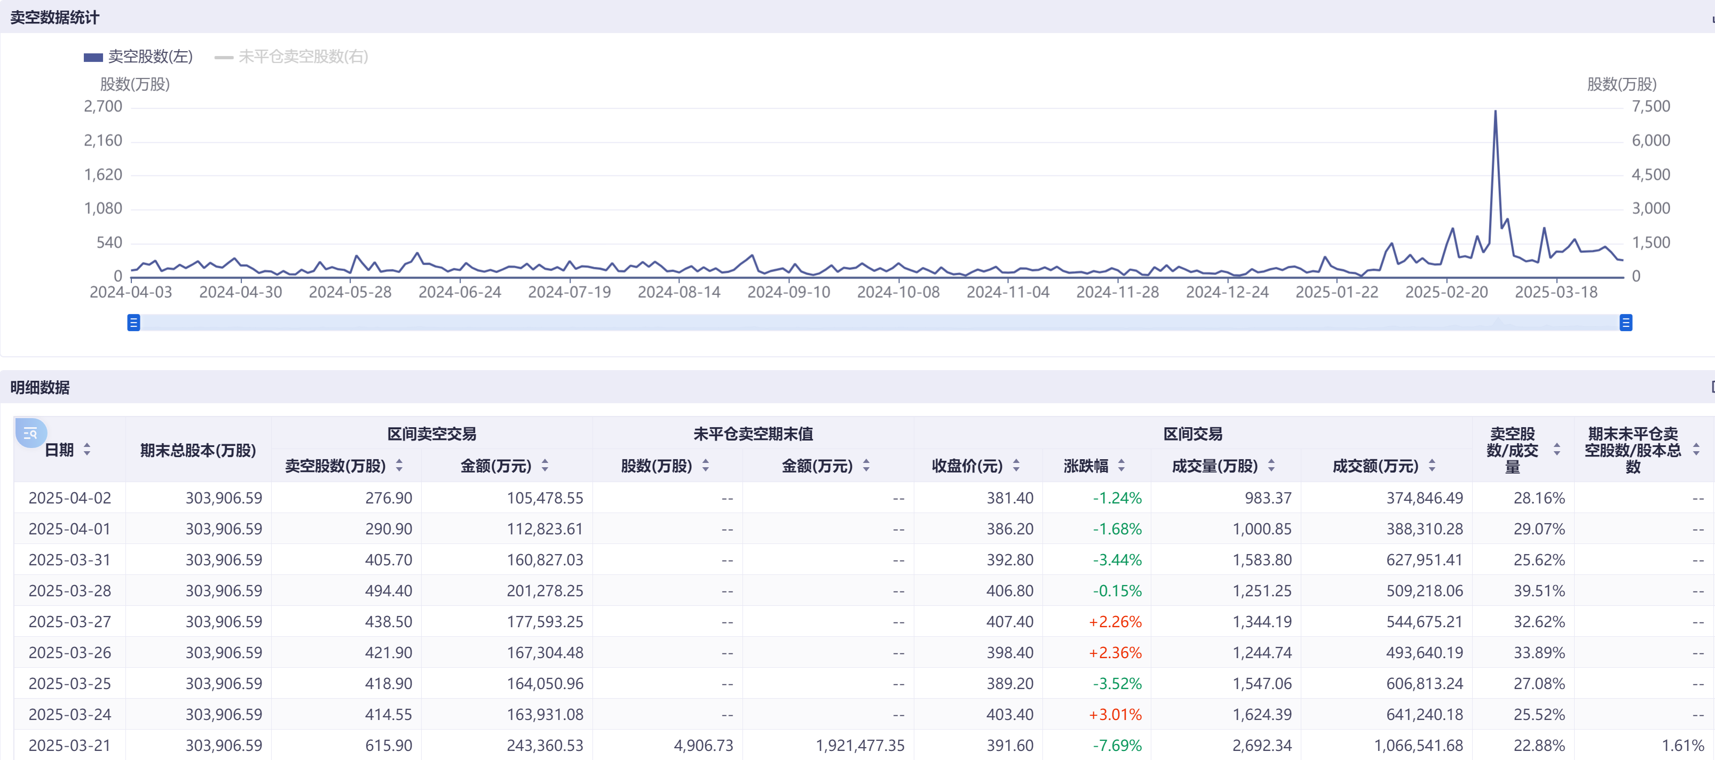
Task: Click the 期末总股本(万股) column header
Action: pos(197,450)
